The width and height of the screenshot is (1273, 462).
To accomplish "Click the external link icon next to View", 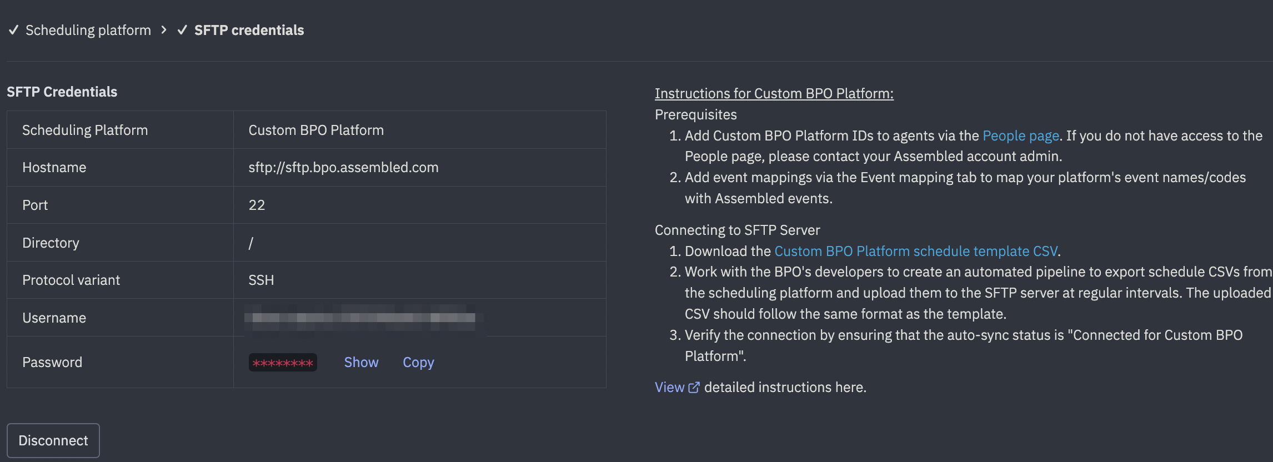I will (x=694, y=387).
